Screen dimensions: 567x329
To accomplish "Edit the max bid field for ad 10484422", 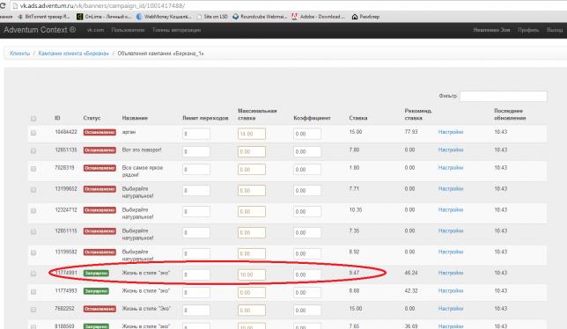I will (x=252, y=134).
